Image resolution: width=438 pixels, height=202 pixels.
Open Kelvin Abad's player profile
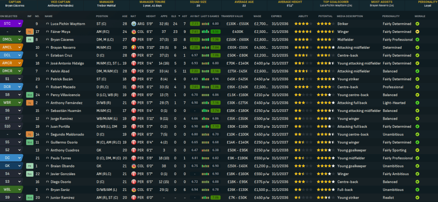pos(60,71)
